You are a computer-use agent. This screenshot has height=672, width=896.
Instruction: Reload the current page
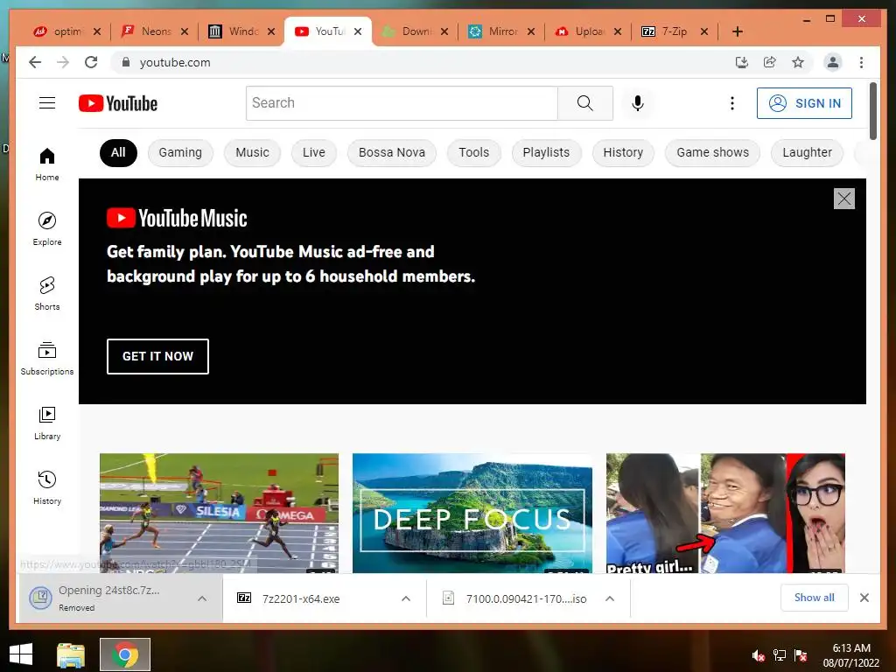coord(91,62)
